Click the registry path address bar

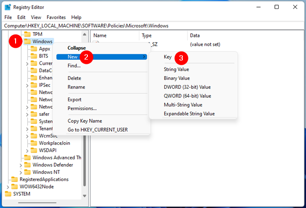153,25
